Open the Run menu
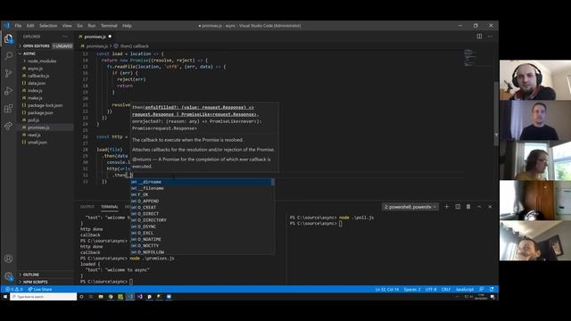 (x=92, y=26)
